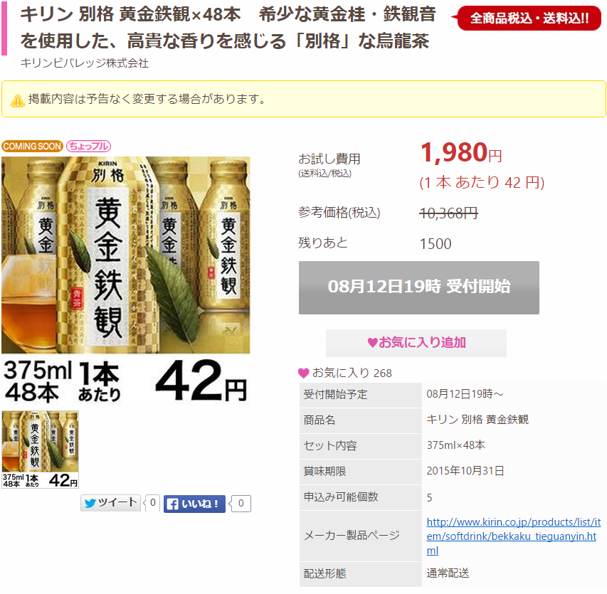Image resolution: width=607 pixels, height=594 pixels.
Task: Click the struck-through 10,368円 reference price
Action: 449,213
